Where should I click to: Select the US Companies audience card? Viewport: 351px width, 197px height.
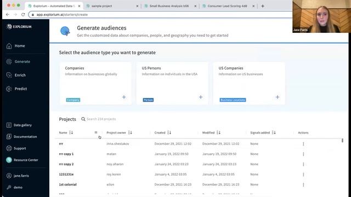coord(249,83)
